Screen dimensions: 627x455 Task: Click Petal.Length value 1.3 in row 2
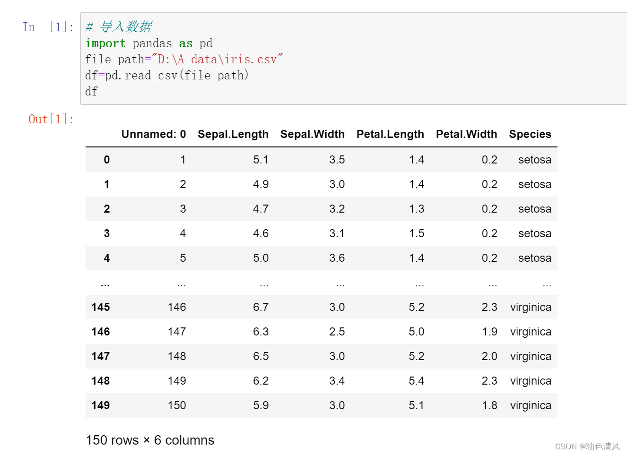coord(417,209)
